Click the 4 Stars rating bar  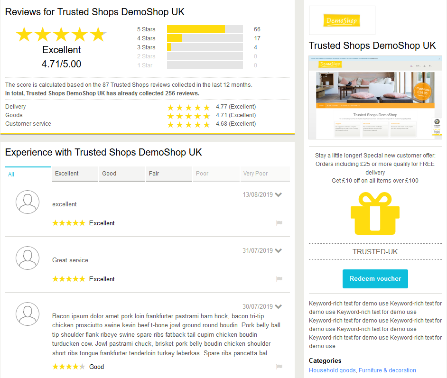pyautogui.click(x=205, y=38)
